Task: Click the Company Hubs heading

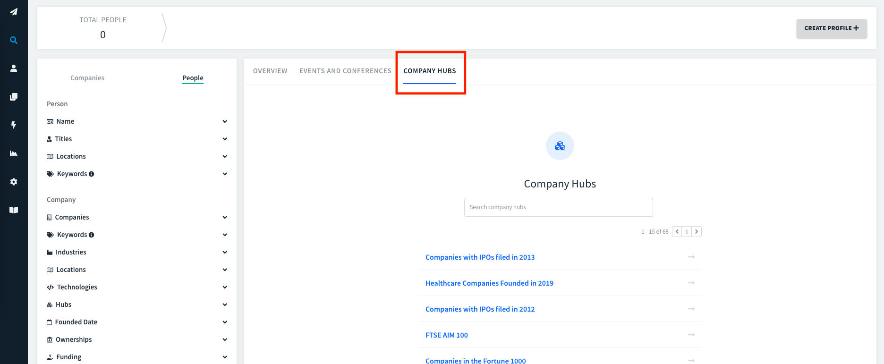Action: pyautogui.click(x=560, y=184)
